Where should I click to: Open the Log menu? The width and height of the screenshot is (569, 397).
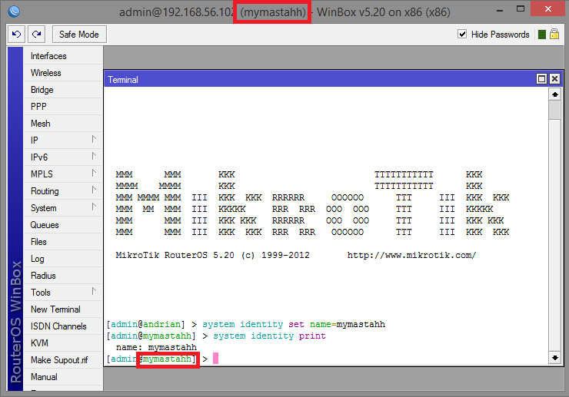pos(63,259)
